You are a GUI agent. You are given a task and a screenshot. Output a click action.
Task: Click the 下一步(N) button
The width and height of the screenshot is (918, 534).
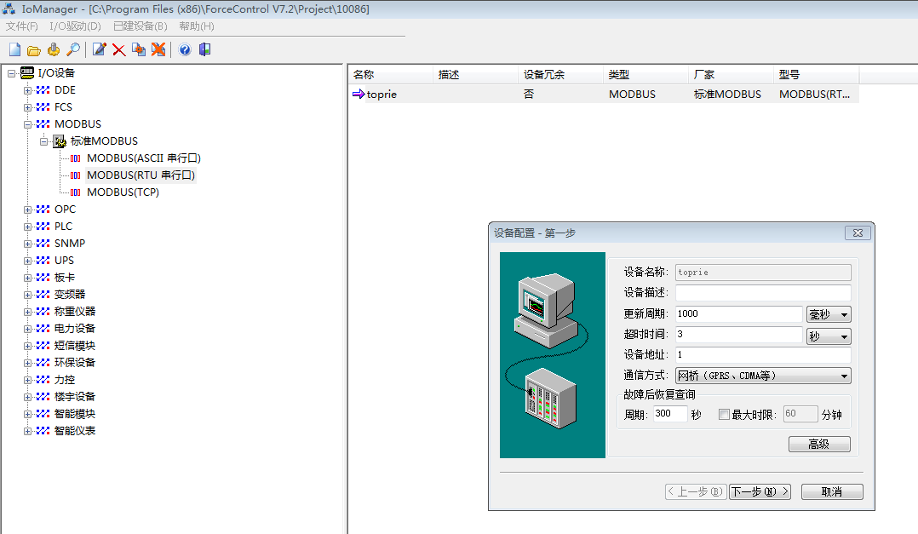760,491
